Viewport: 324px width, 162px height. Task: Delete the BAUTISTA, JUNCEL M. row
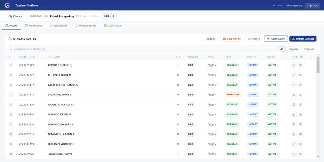tap(300, 105)
